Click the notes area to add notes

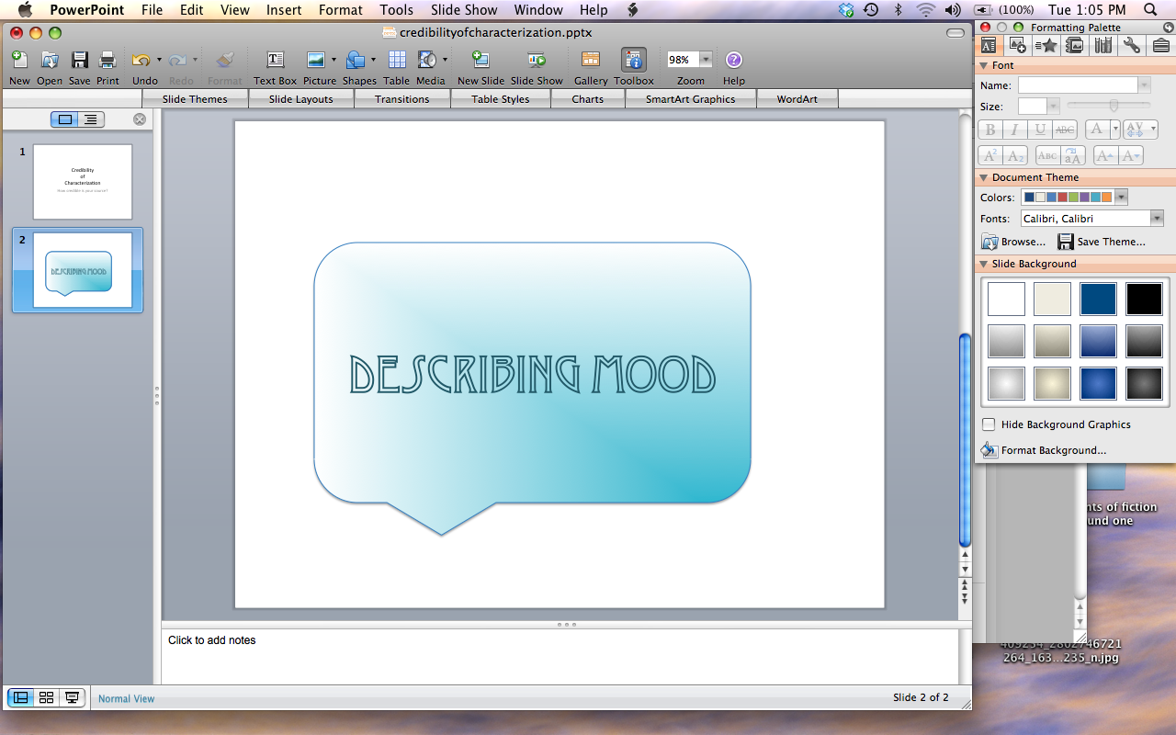pyautogui.click(x=560, y=656)
